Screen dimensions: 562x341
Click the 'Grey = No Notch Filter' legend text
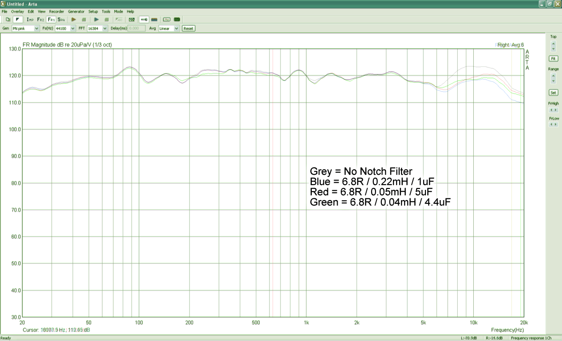coord(361,171)
